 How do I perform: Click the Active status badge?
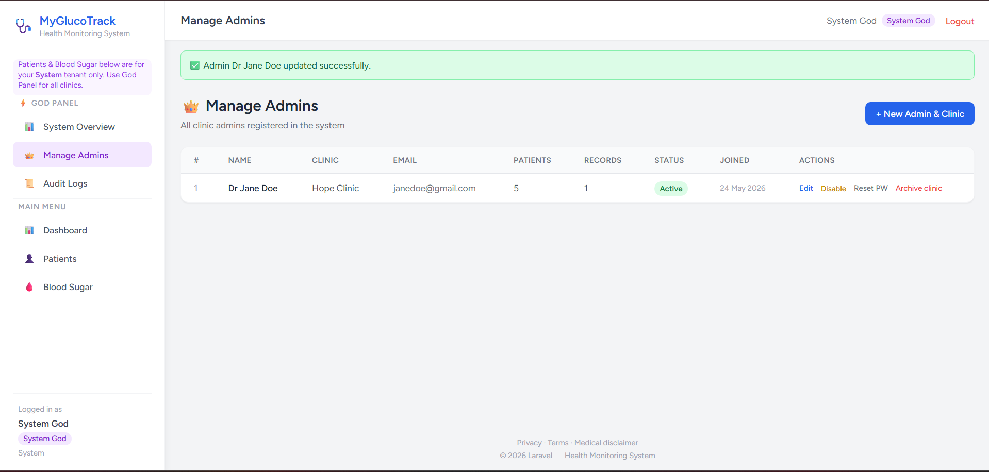coord(671,189)
